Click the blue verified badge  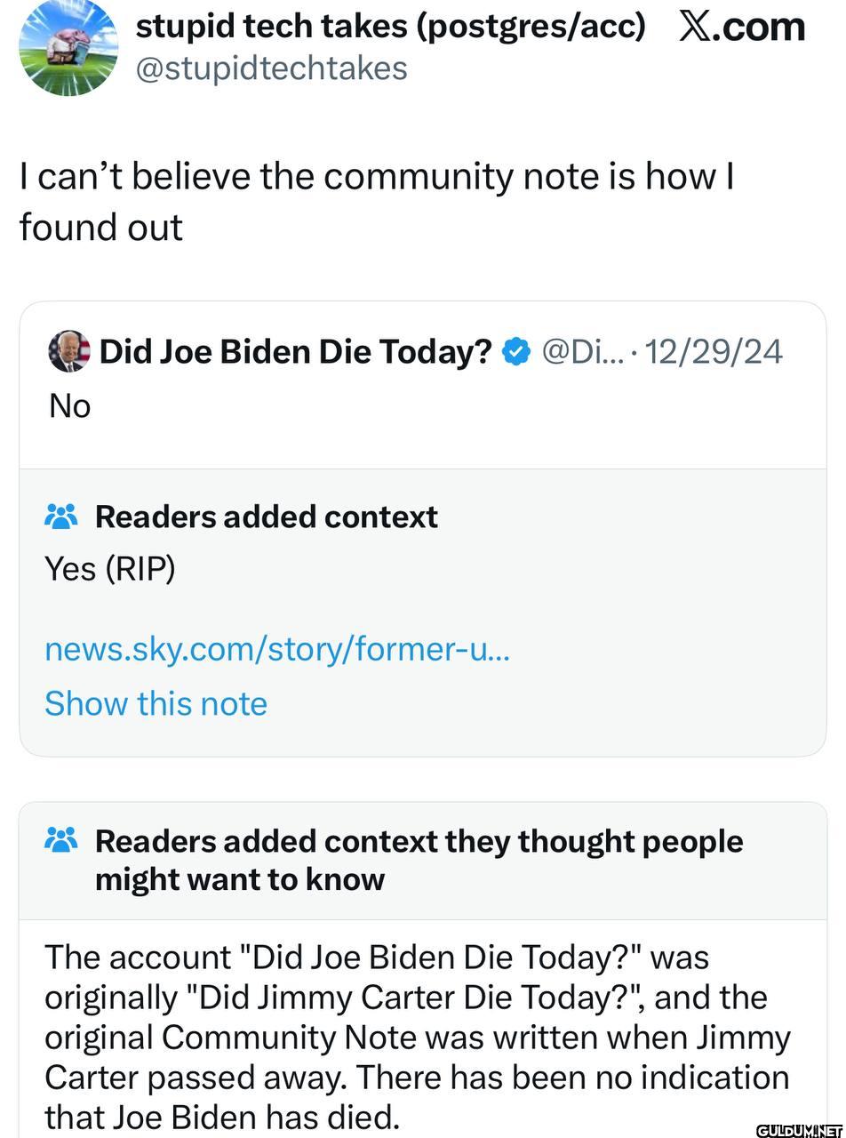pos(516,352)
